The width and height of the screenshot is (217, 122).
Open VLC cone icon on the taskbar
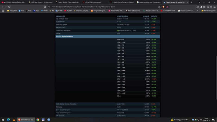[x=14, y=120]
